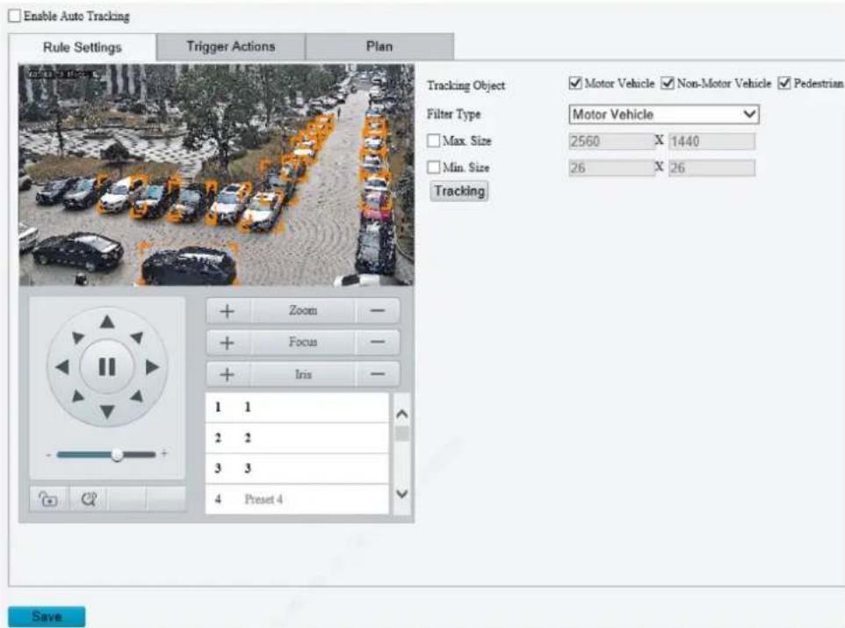Move the camera diagonally down-left

pos(78,396)
